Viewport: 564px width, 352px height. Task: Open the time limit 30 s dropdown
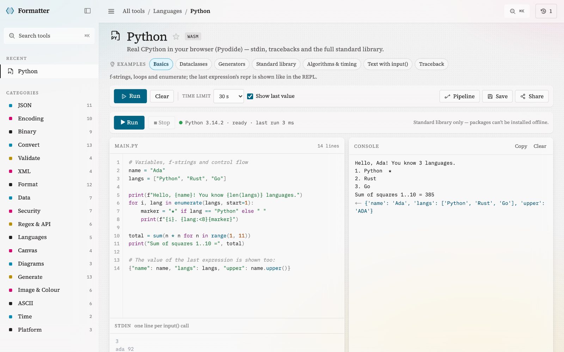tap(228, 96)
